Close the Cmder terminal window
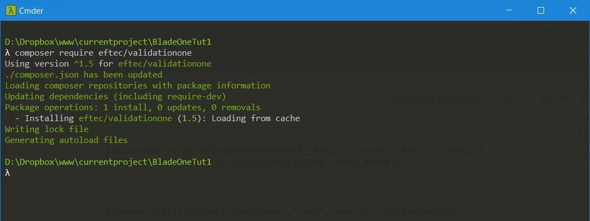The height and width of the screenshot is (221, 590). [x=573, y=10]
